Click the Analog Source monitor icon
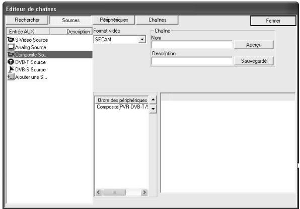Viewport: 300px width, 209px height. (x=11, y=47)
